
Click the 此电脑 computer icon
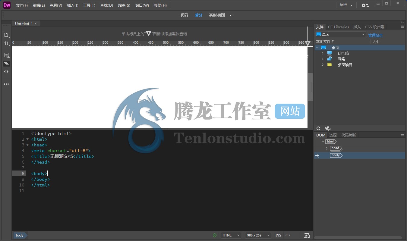330,53
